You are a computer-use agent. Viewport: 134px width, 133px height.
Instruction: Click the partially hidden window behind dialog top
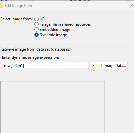pyautogui.click(x=67, y=0)
